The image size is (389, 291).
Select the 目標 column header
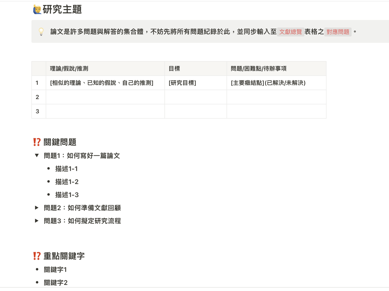196,69
